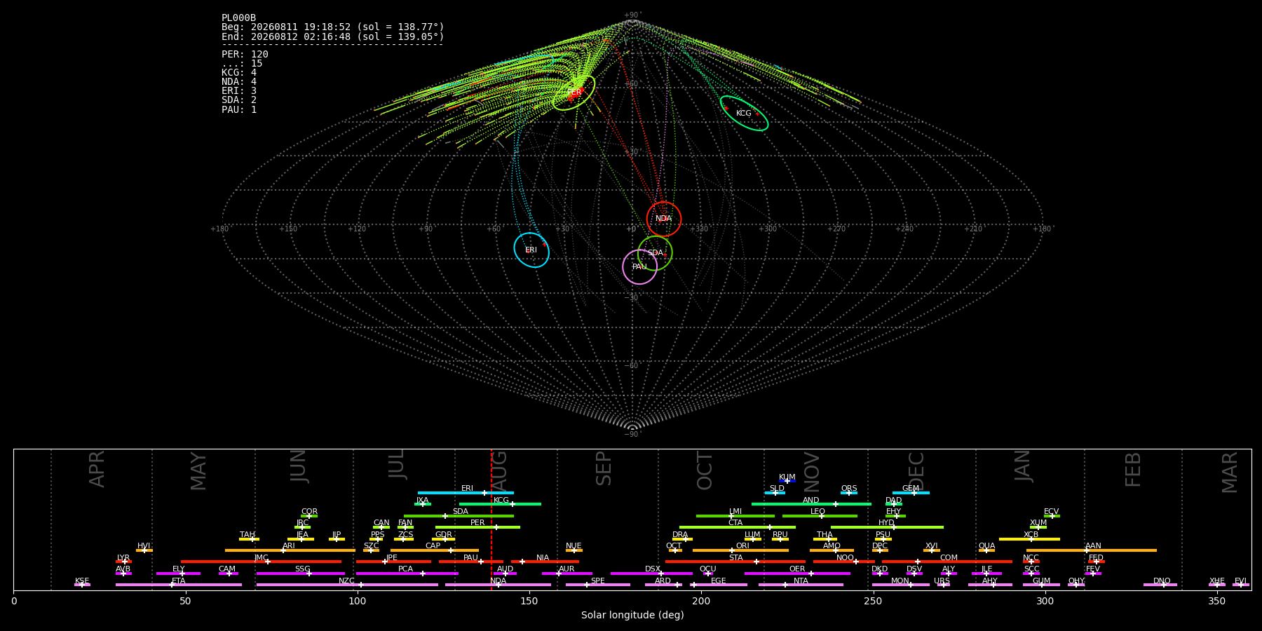This screenshot has height=631, width=1262.
Task: Click the QUA shower label in timeline
Action: pyautogui.click(x=986, y=545)
